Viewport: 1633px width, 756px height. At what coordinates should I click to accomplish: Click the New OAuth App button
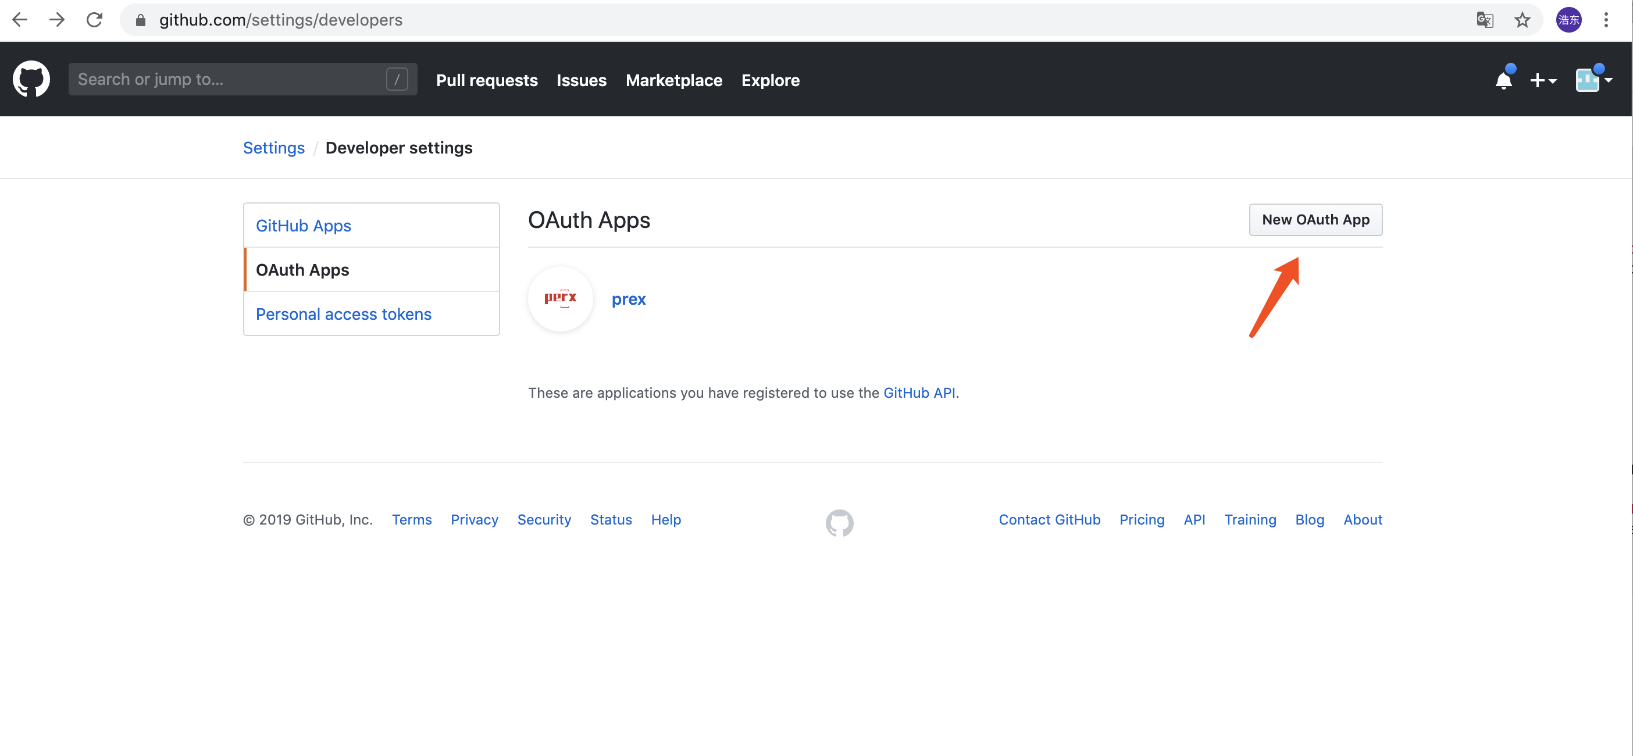pyautogui.click(x=1315, y=219)
